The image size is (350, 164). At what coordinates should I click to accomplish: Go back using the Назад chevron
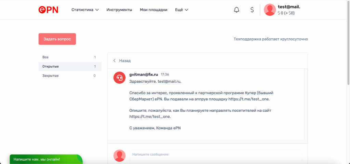pyautogui.click(x=115, y=61)
